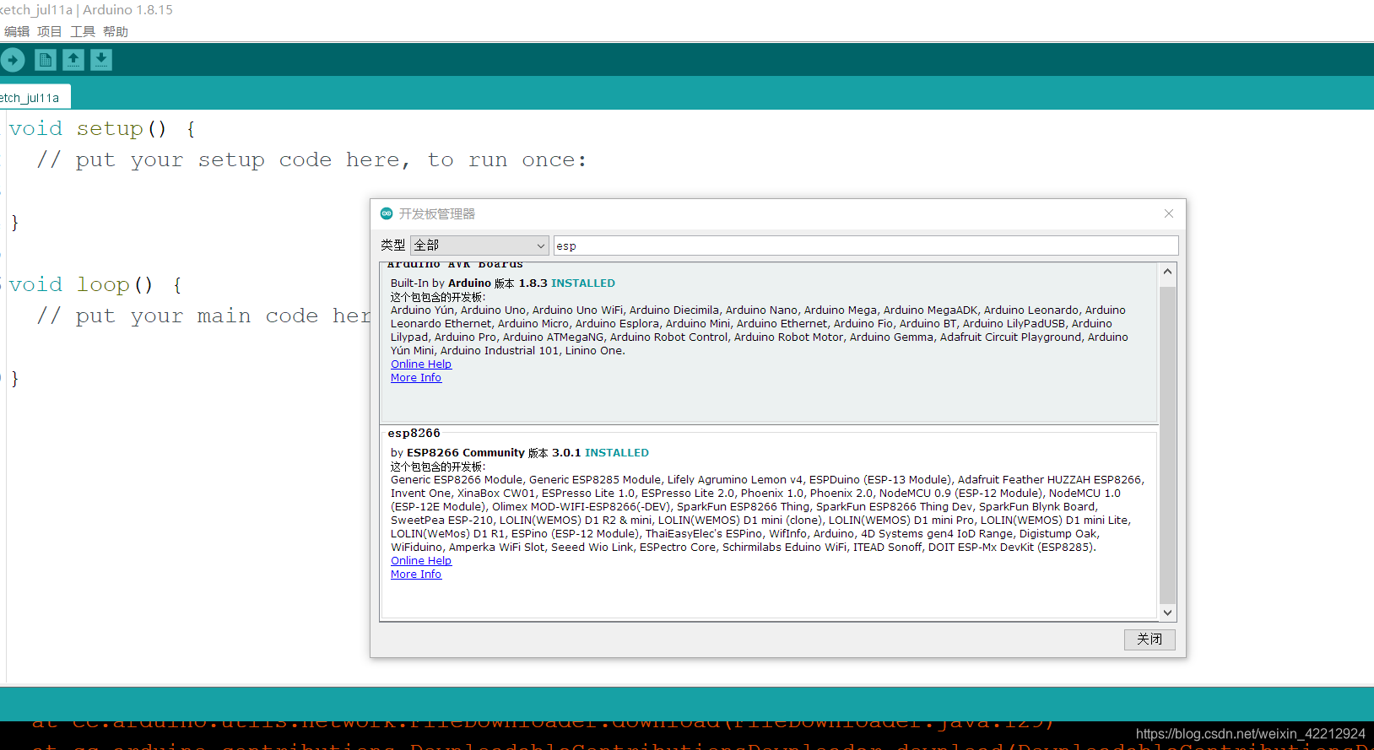
Task: Open the 帮助 menu
Action: point(116,32)
